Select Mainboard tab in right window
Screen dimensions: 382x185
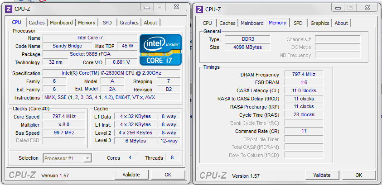tap(252, 23)
